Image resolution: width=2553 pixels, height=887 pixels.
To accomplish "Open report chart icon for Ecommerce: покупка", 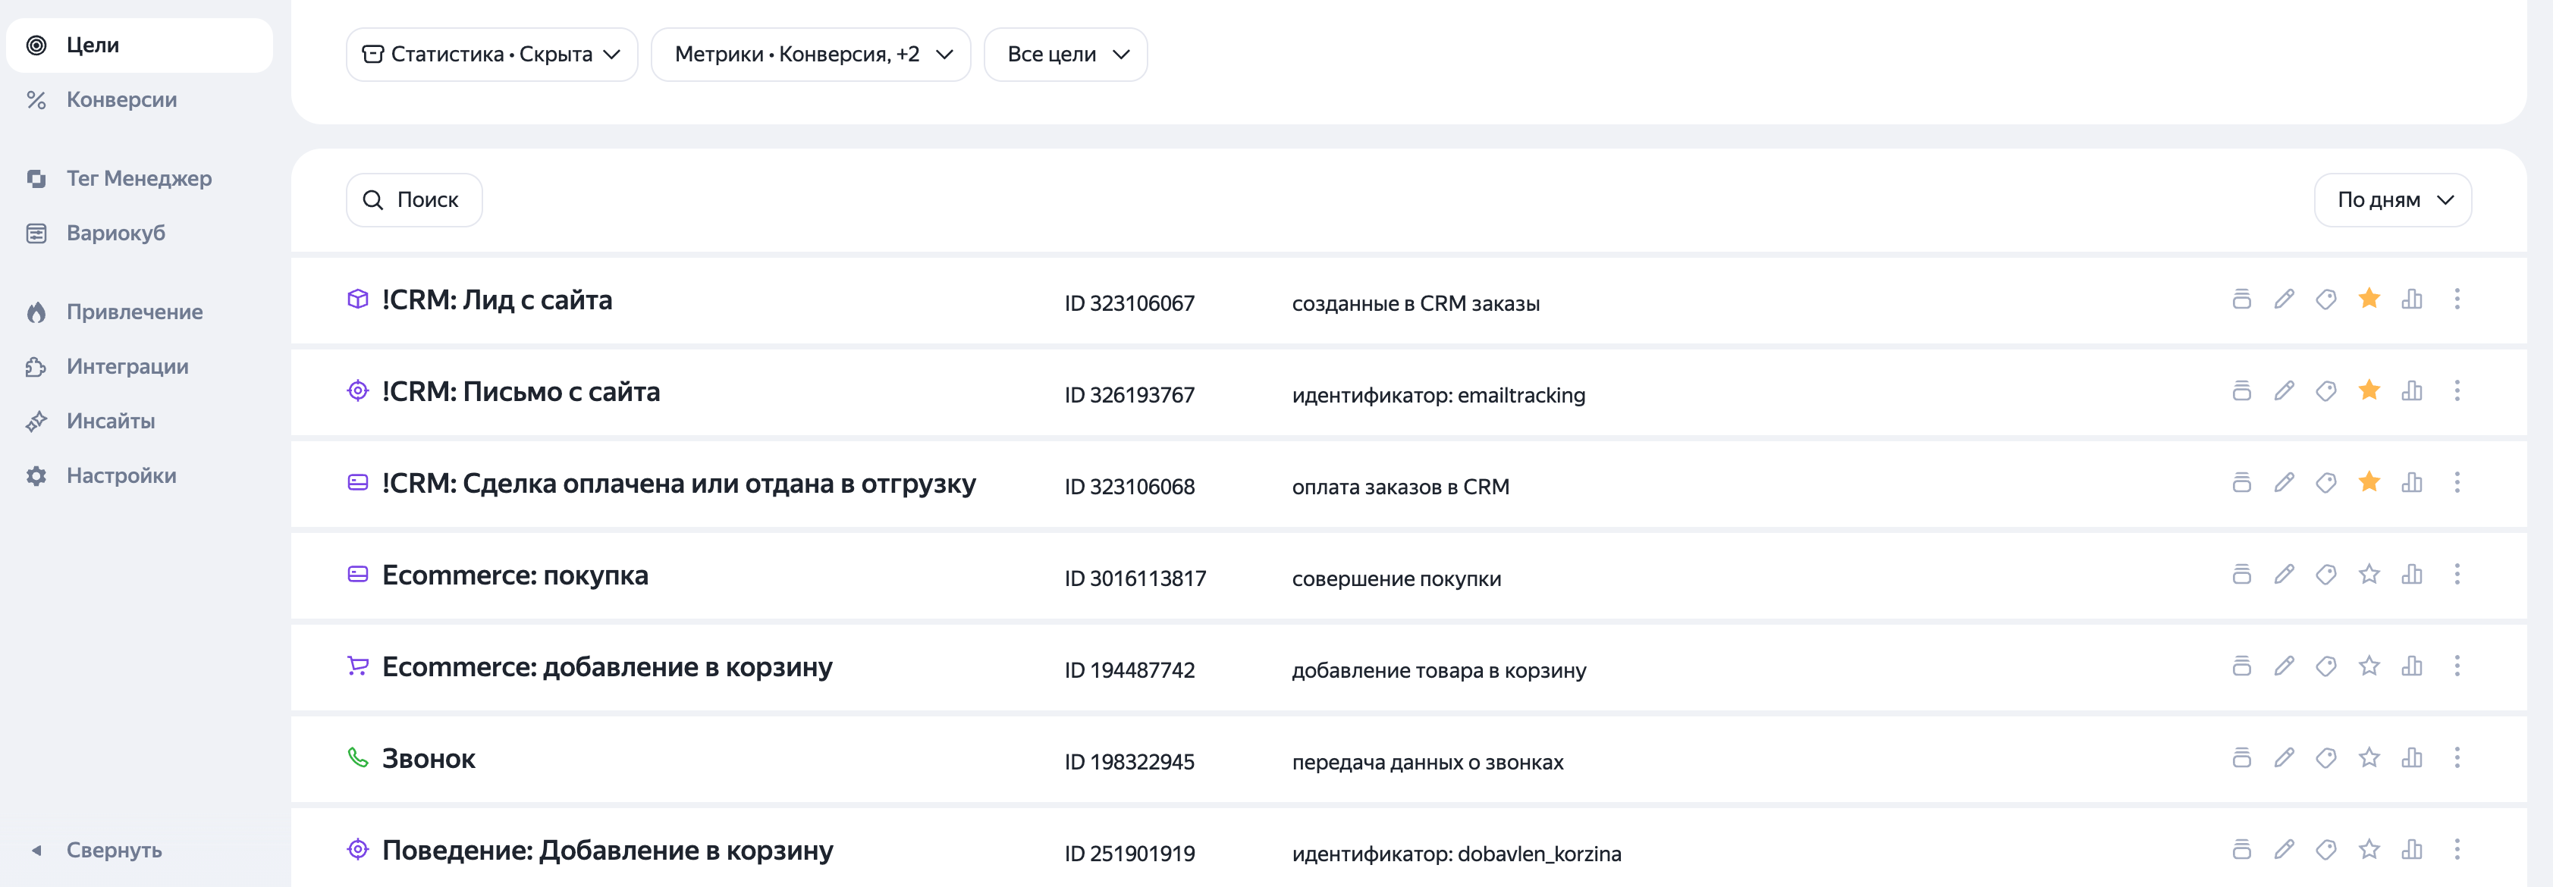I will [2411, 575].
